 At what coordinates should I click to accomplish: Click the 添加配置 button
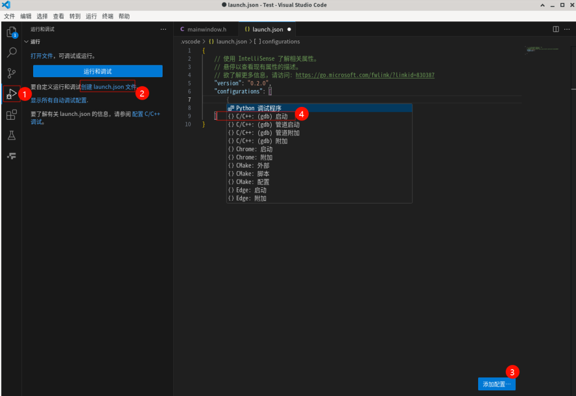[496, 384]
